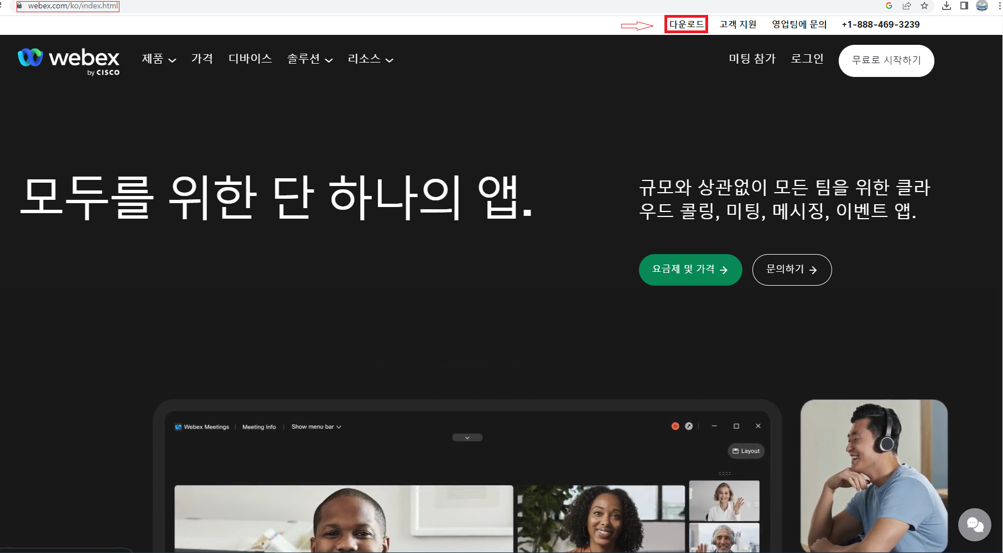Viewport: 1003px width, 553px height.
Task: Click the Webex by Cisco logo
Action: pos(69,61)
